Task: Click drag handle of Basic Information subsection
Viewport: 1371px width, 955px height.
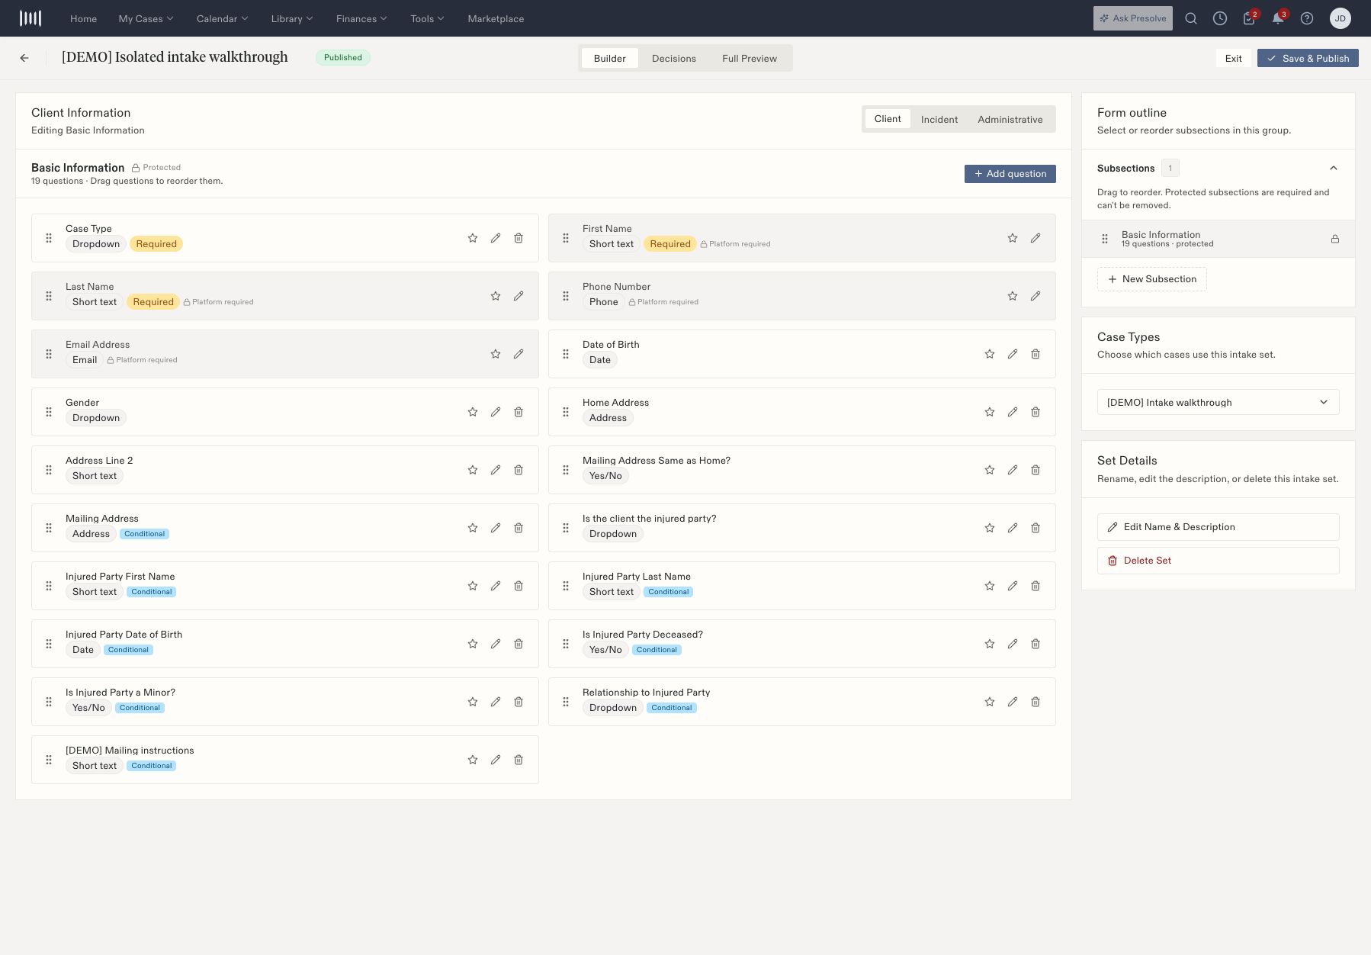Action: [x=1105, y=239]
